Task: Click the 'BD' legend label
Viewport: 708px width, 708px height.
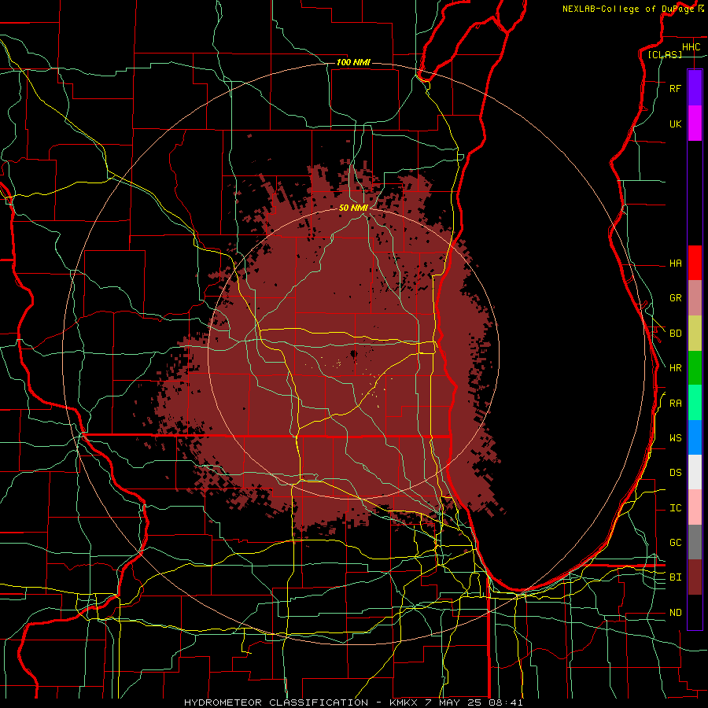Action: click(676, 334)
